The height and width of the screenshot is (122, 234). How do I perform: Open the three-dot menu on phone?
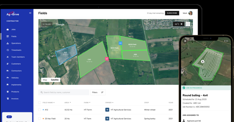(x=226, y=41)
